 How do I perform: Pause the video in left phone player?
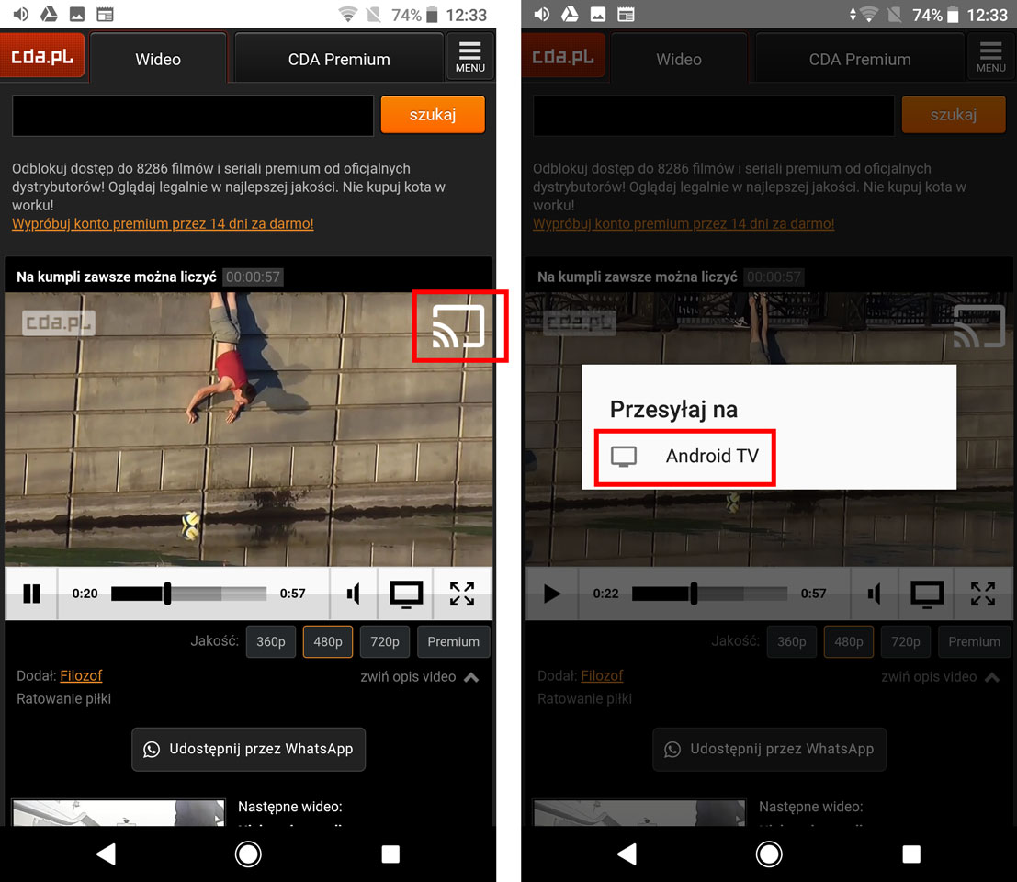coord(31,594)
